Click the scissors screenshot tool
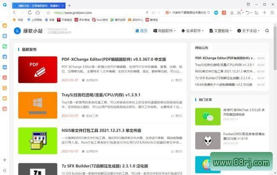277x175 pixels. (239, 12)
